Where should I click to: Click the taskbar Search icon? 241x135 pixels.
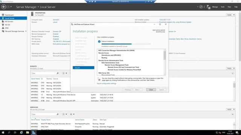(x=9, y=132)
